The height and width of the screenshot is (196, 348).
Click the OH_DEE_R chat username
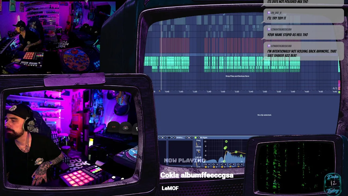[276, 13]
